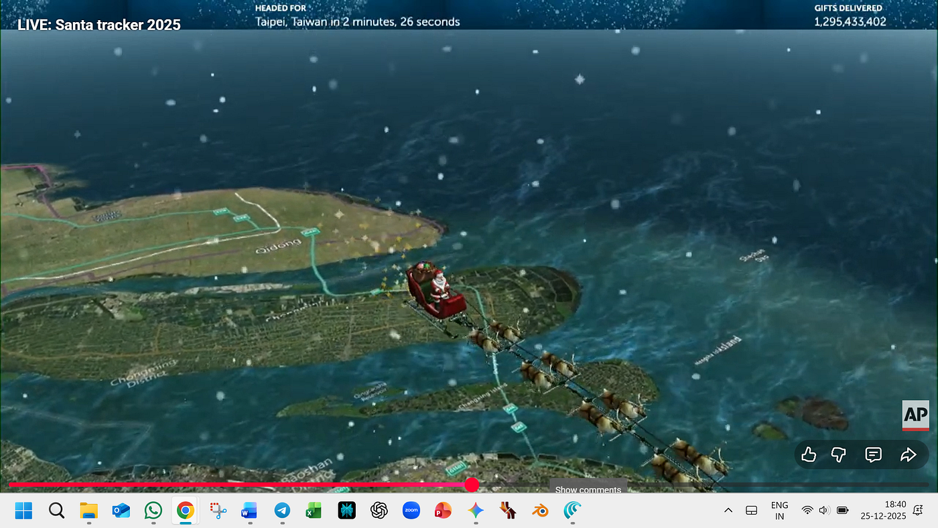938x528 pixels.
Task: Open the Snipping Tool from the taskbar
Action: [x=218, y=511]
